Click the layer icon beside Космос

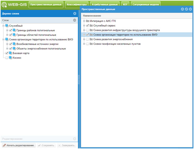coord(11,58)
